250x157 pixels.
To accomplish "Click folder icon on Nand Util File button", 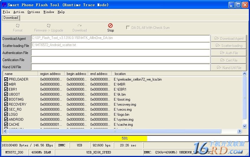I will coord(219,67).
